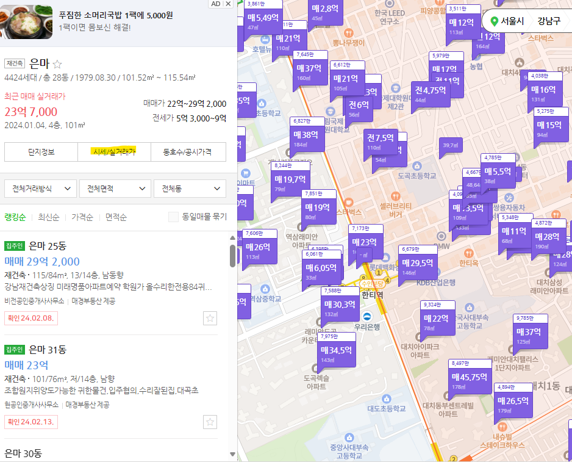Click the 이마트 store icon
572x462 pixels.
(x=246, y=173)
